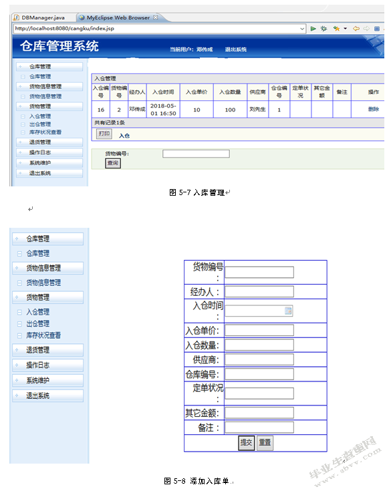Open 仓库管理 sub-item in figure 5-7 sidebar

click(40, 76)
